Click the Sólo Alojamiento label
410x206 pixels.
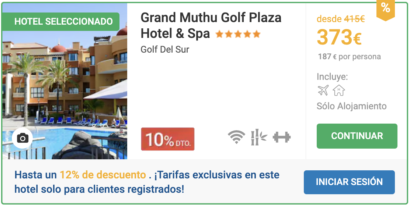[x=351, y=106]
